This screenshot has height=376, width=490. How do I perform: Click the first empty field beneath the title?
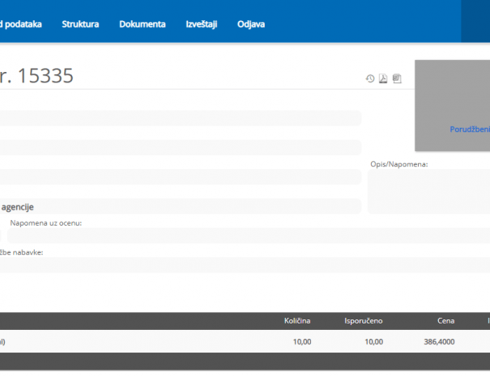pos(178,118)
